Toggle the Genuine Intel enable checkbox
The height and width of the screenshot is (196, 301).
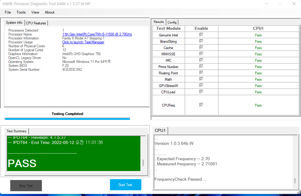201,35
